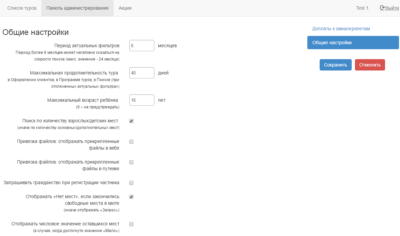Switch to Панель администрирования tab
Screen dimensions: 400x236
tap(77, 8)
